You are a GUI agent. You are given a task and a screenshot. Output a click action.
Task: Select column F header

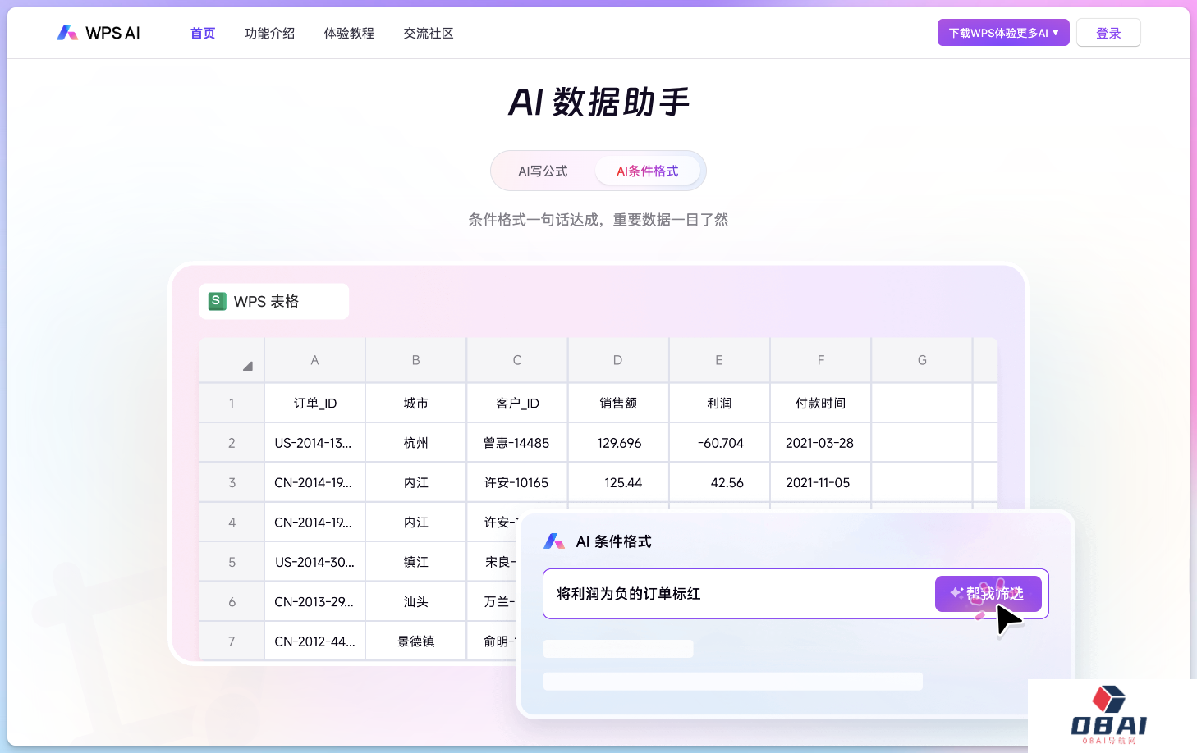pos(821,360)
